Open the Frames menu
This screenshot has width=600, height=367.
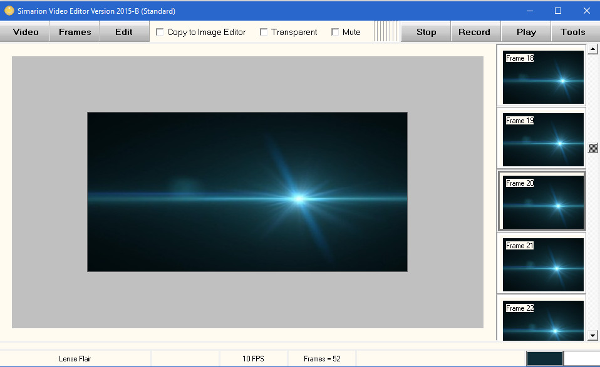click(x=74, y=31)
